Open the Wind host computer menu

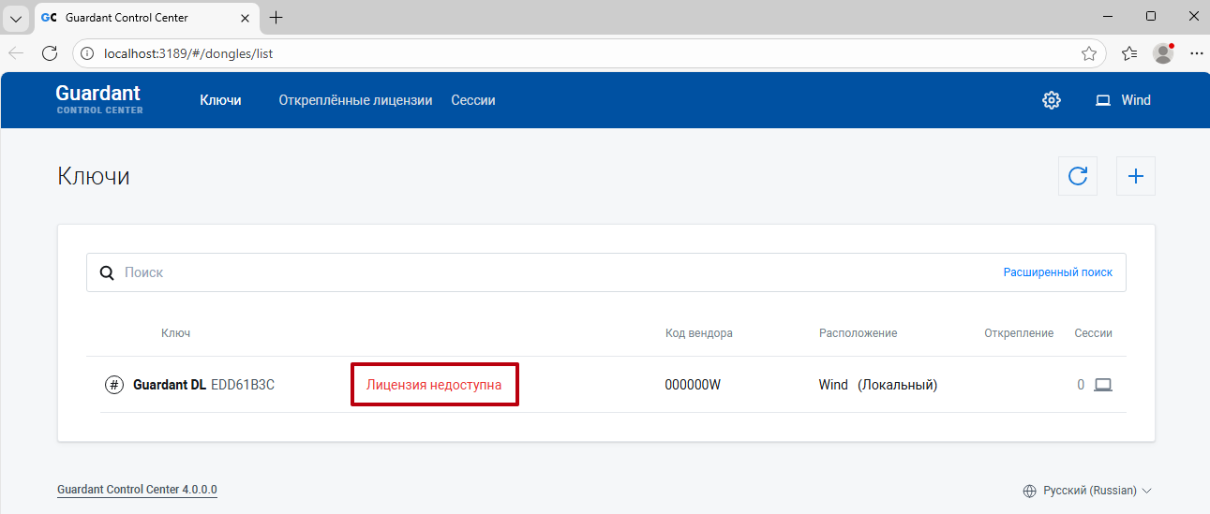1123,100
